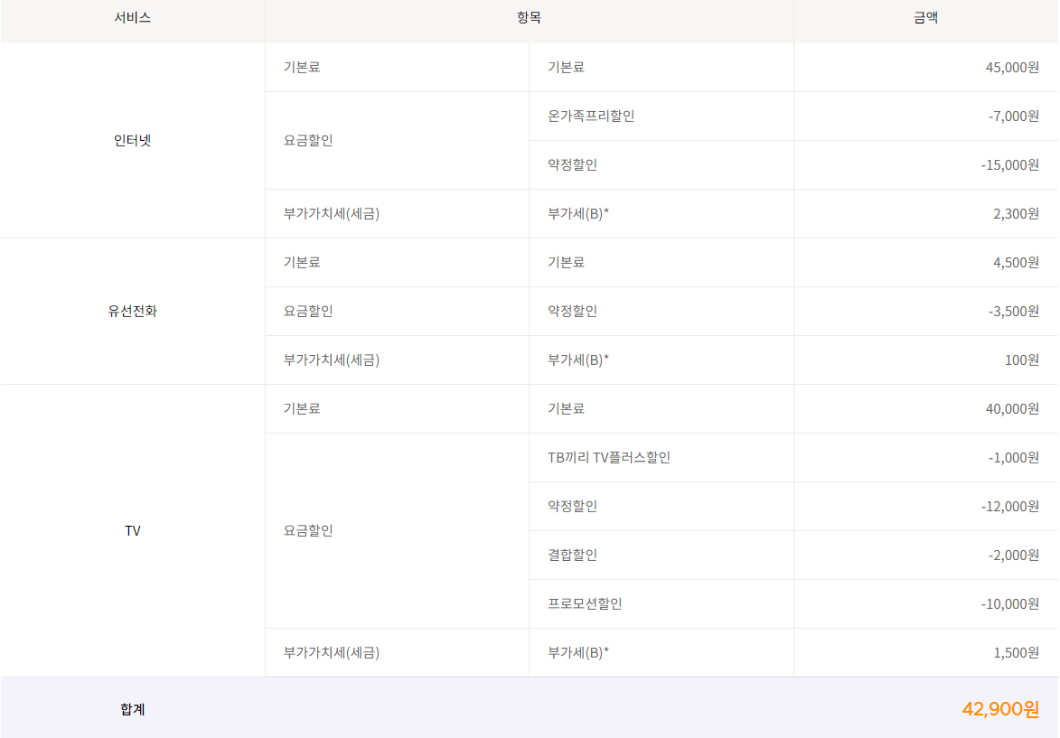Select the 프로모션할인 row label
This screenshot has height=738, width=1060.
pos(585,604)
